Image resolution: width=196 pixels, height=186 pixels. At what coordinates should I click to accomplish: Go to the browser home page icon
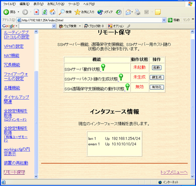coord(53,12)
